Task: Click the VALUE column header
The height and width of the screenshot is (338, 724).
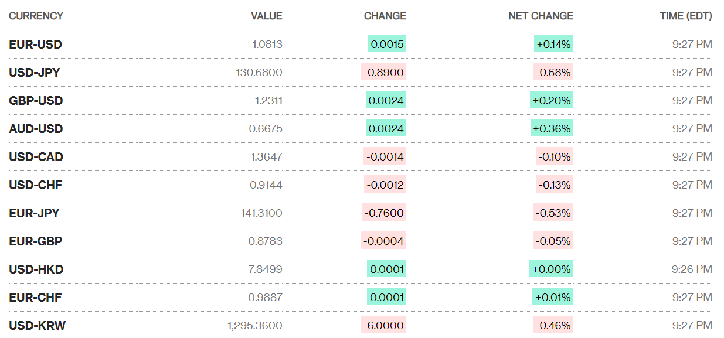Action: (266, 16)
